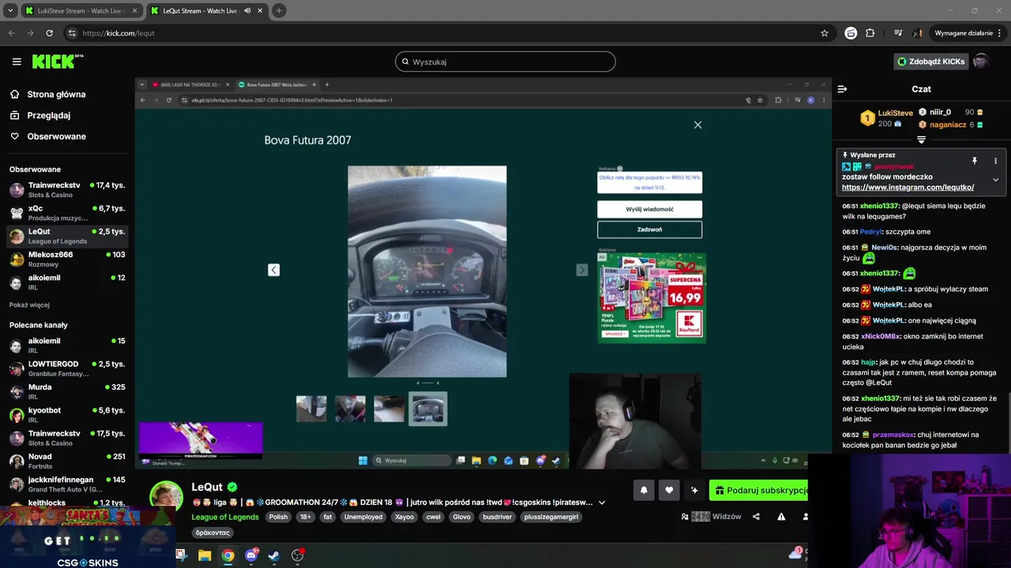Viewport: 1011px width, 568px height.
Task: Open the weather widget in the taskbar
Action: pyautogui.click(x=798, y=552)
